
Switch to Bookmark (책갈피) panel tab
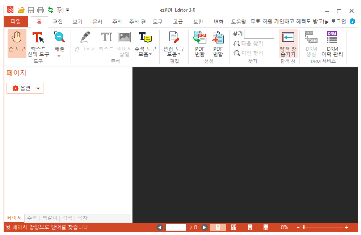tap(49, 217)
